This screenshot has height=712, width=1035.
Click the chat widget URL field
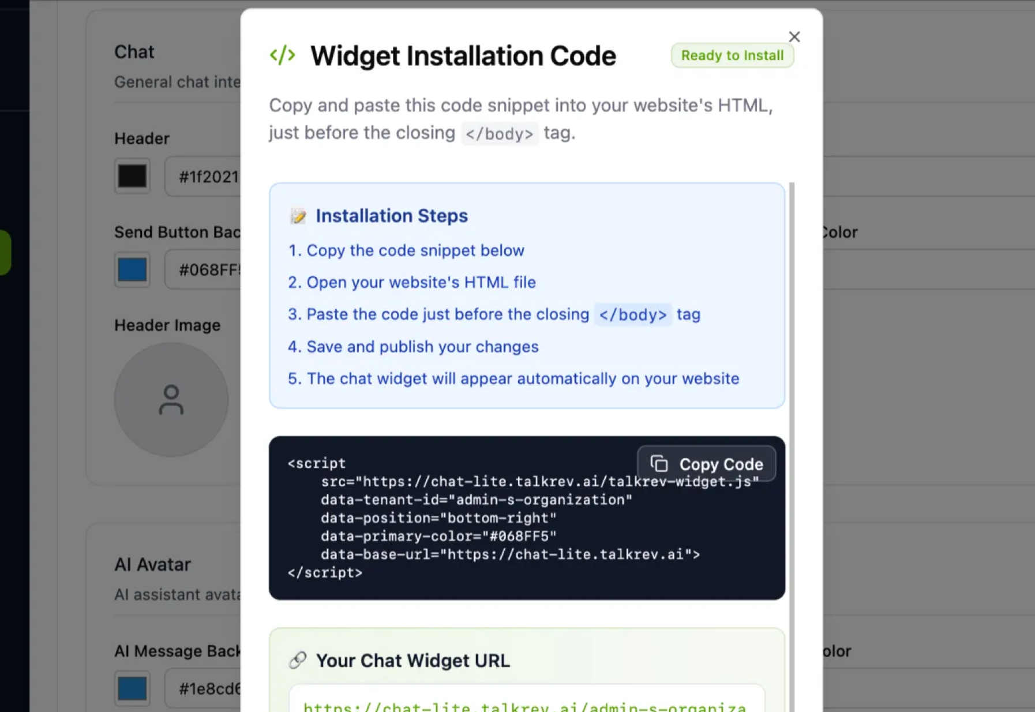pos(527,699)
